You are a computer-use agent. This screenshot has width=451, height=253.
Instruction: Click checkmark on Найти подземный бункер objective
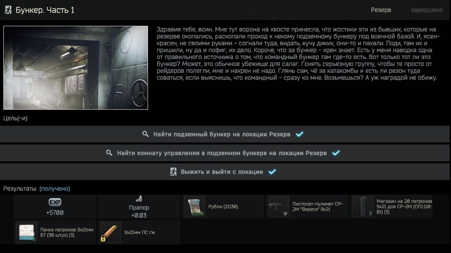[x=300, y=134]
